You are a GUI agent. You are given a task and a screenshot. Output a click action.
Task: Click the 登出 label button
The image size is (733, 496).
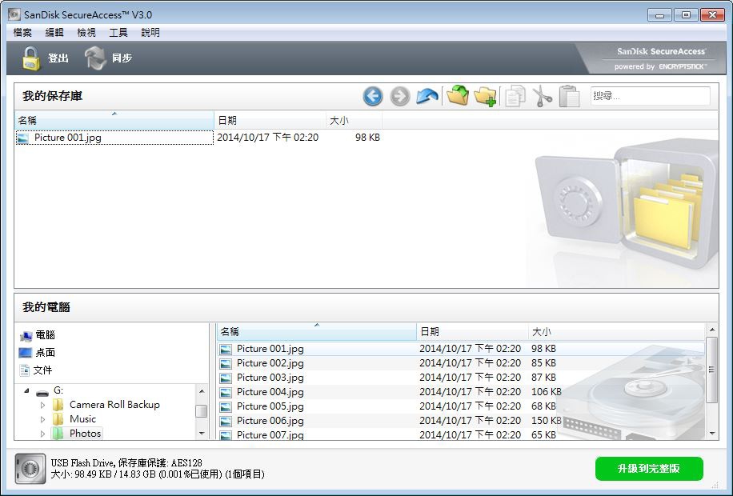(58, 58)
